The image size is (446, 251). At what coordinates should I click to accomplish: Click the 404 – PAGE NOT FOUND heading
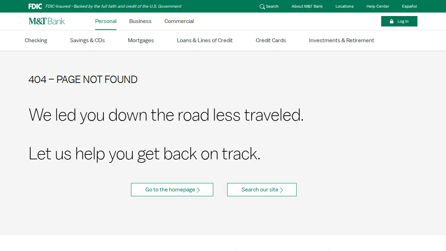pos(83,79)
